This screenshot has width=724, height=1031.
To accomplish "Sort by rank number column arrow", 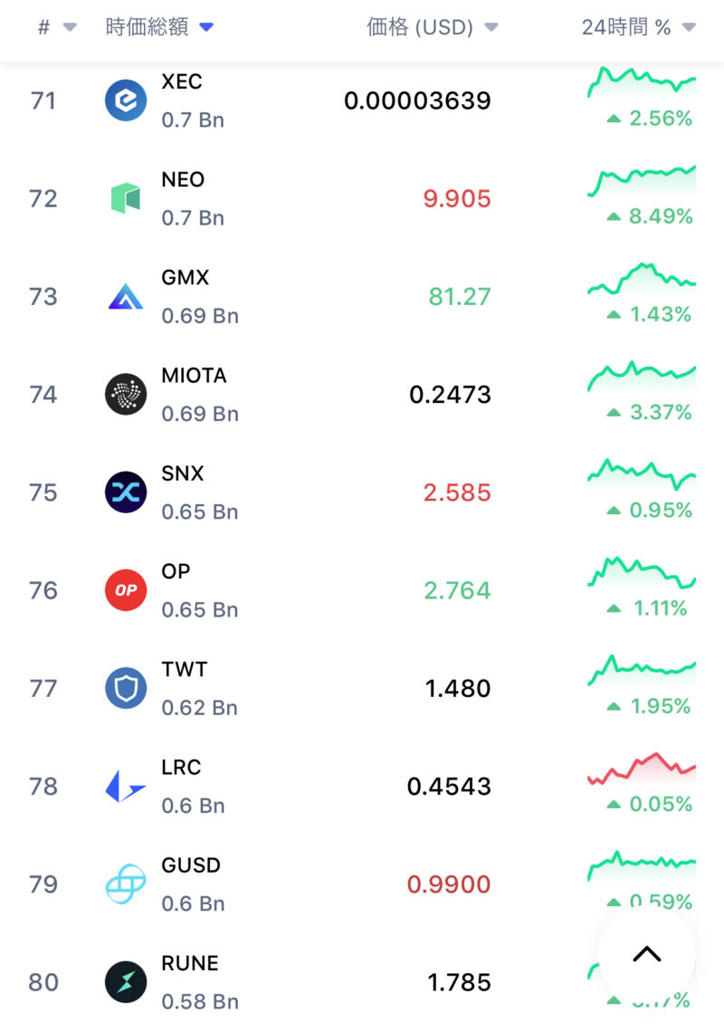I will coord(70,28).
